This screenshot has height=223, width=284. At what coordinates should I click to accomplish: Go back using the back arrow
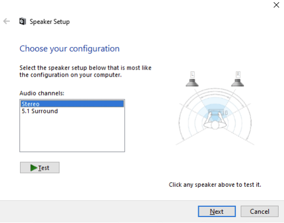tap(6, 21)
